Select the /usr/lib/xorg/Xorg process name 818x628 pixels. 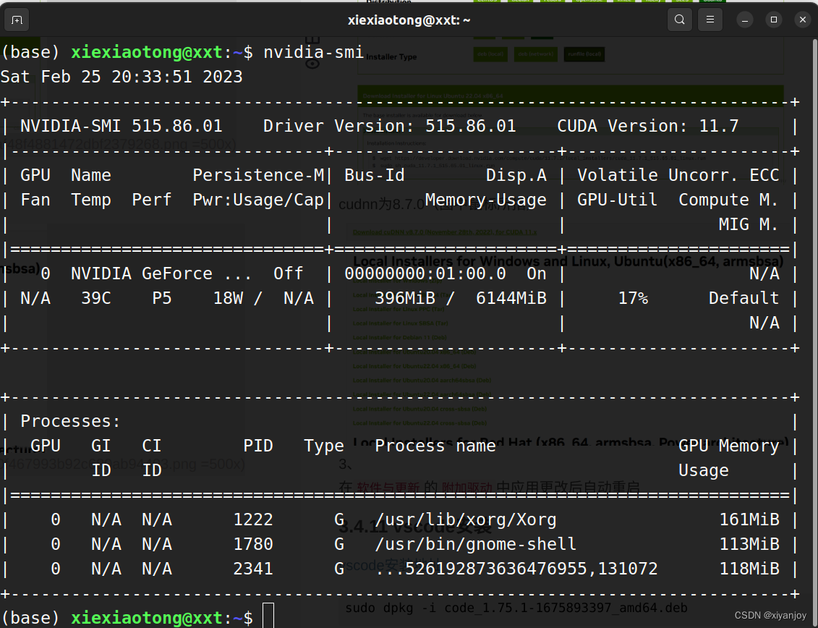coord(465,519)
